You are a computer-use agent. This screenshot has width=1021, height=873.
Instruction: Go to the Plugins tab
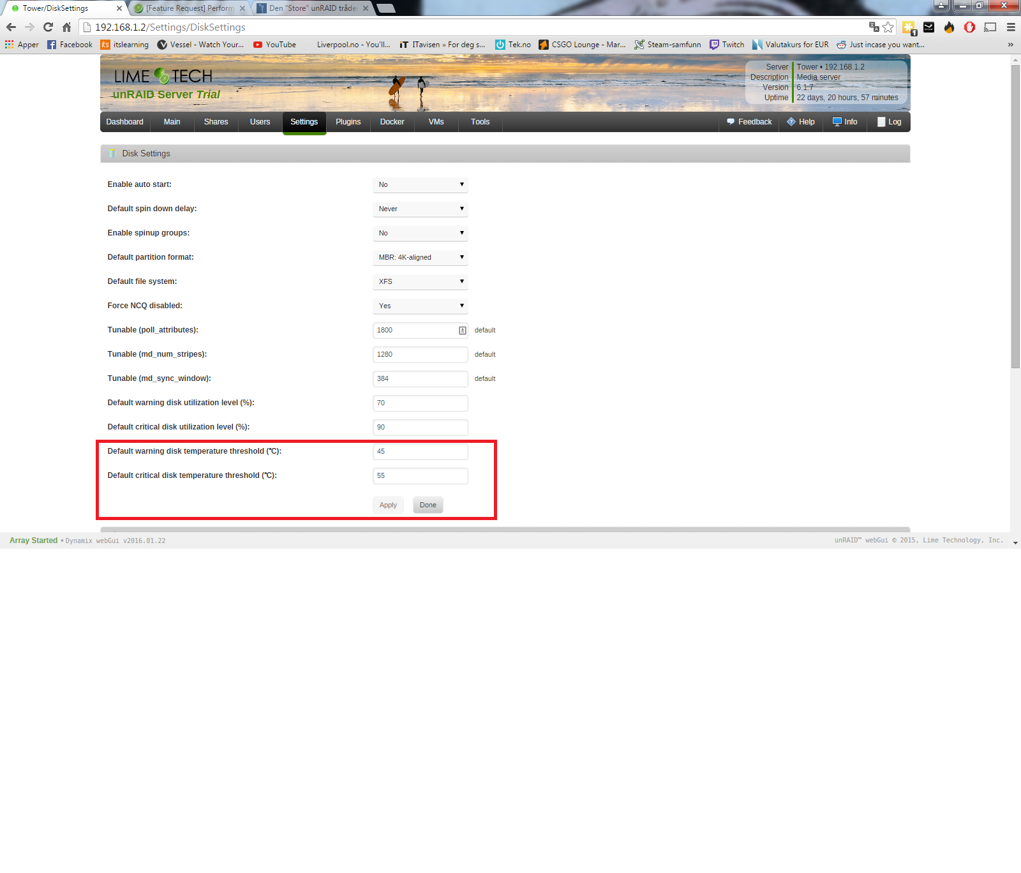coord(348,122)
